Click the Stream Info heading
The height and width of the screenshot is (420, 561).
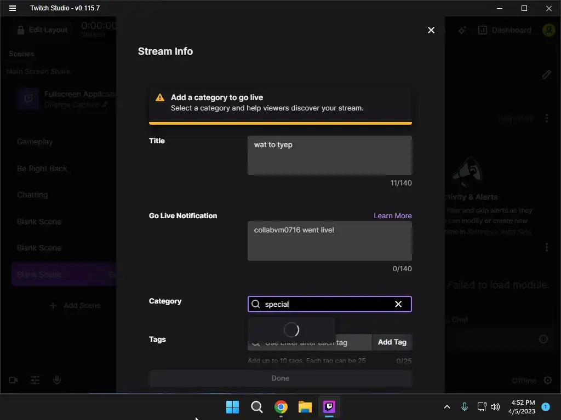pos(165,51)
